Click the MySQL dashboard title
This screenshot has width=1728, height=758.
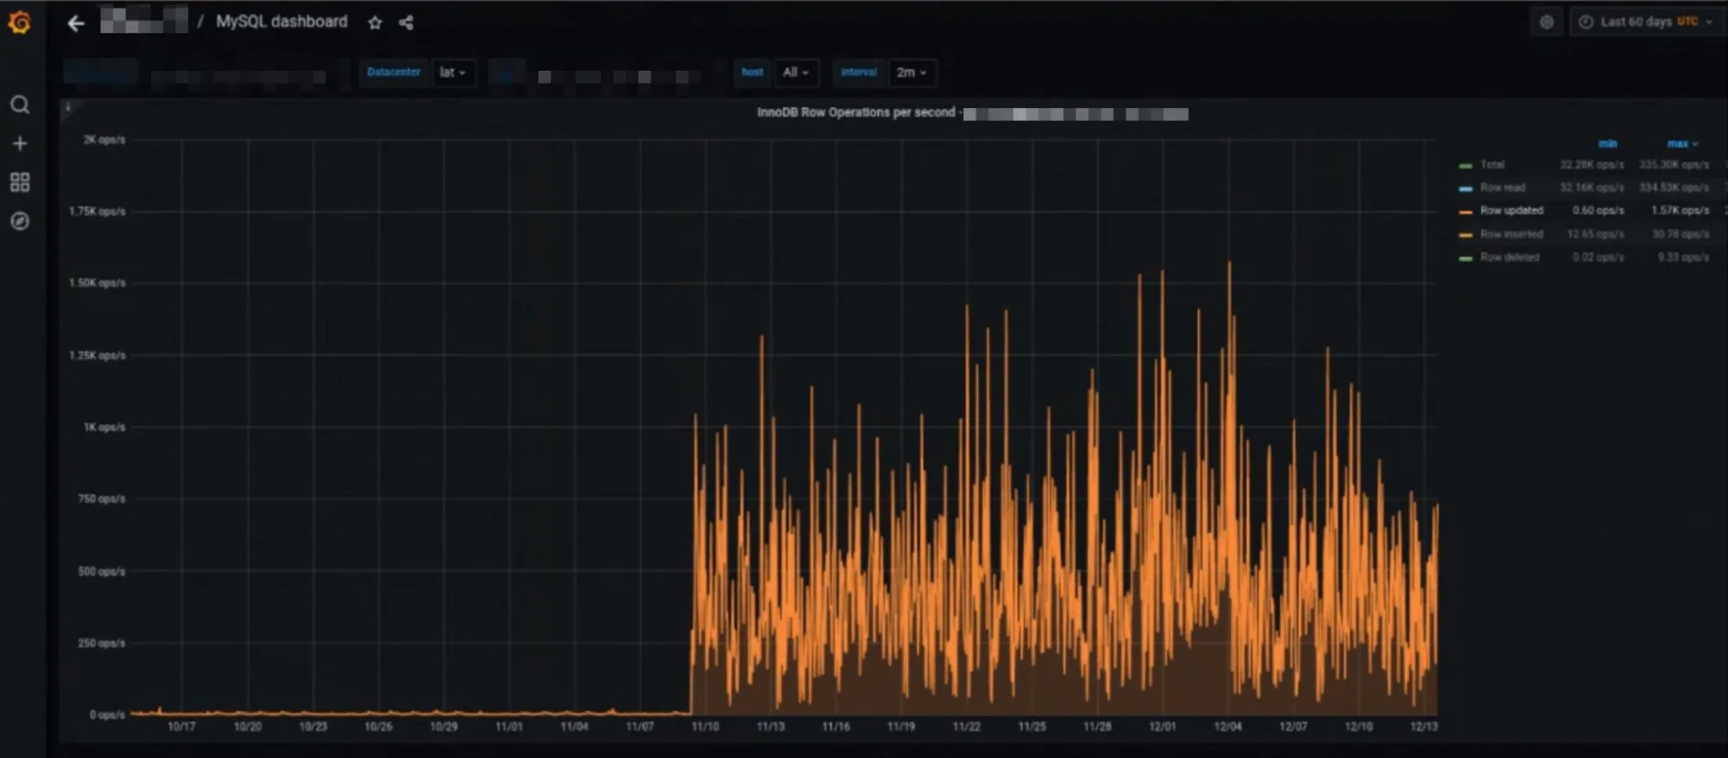point(282,22)
